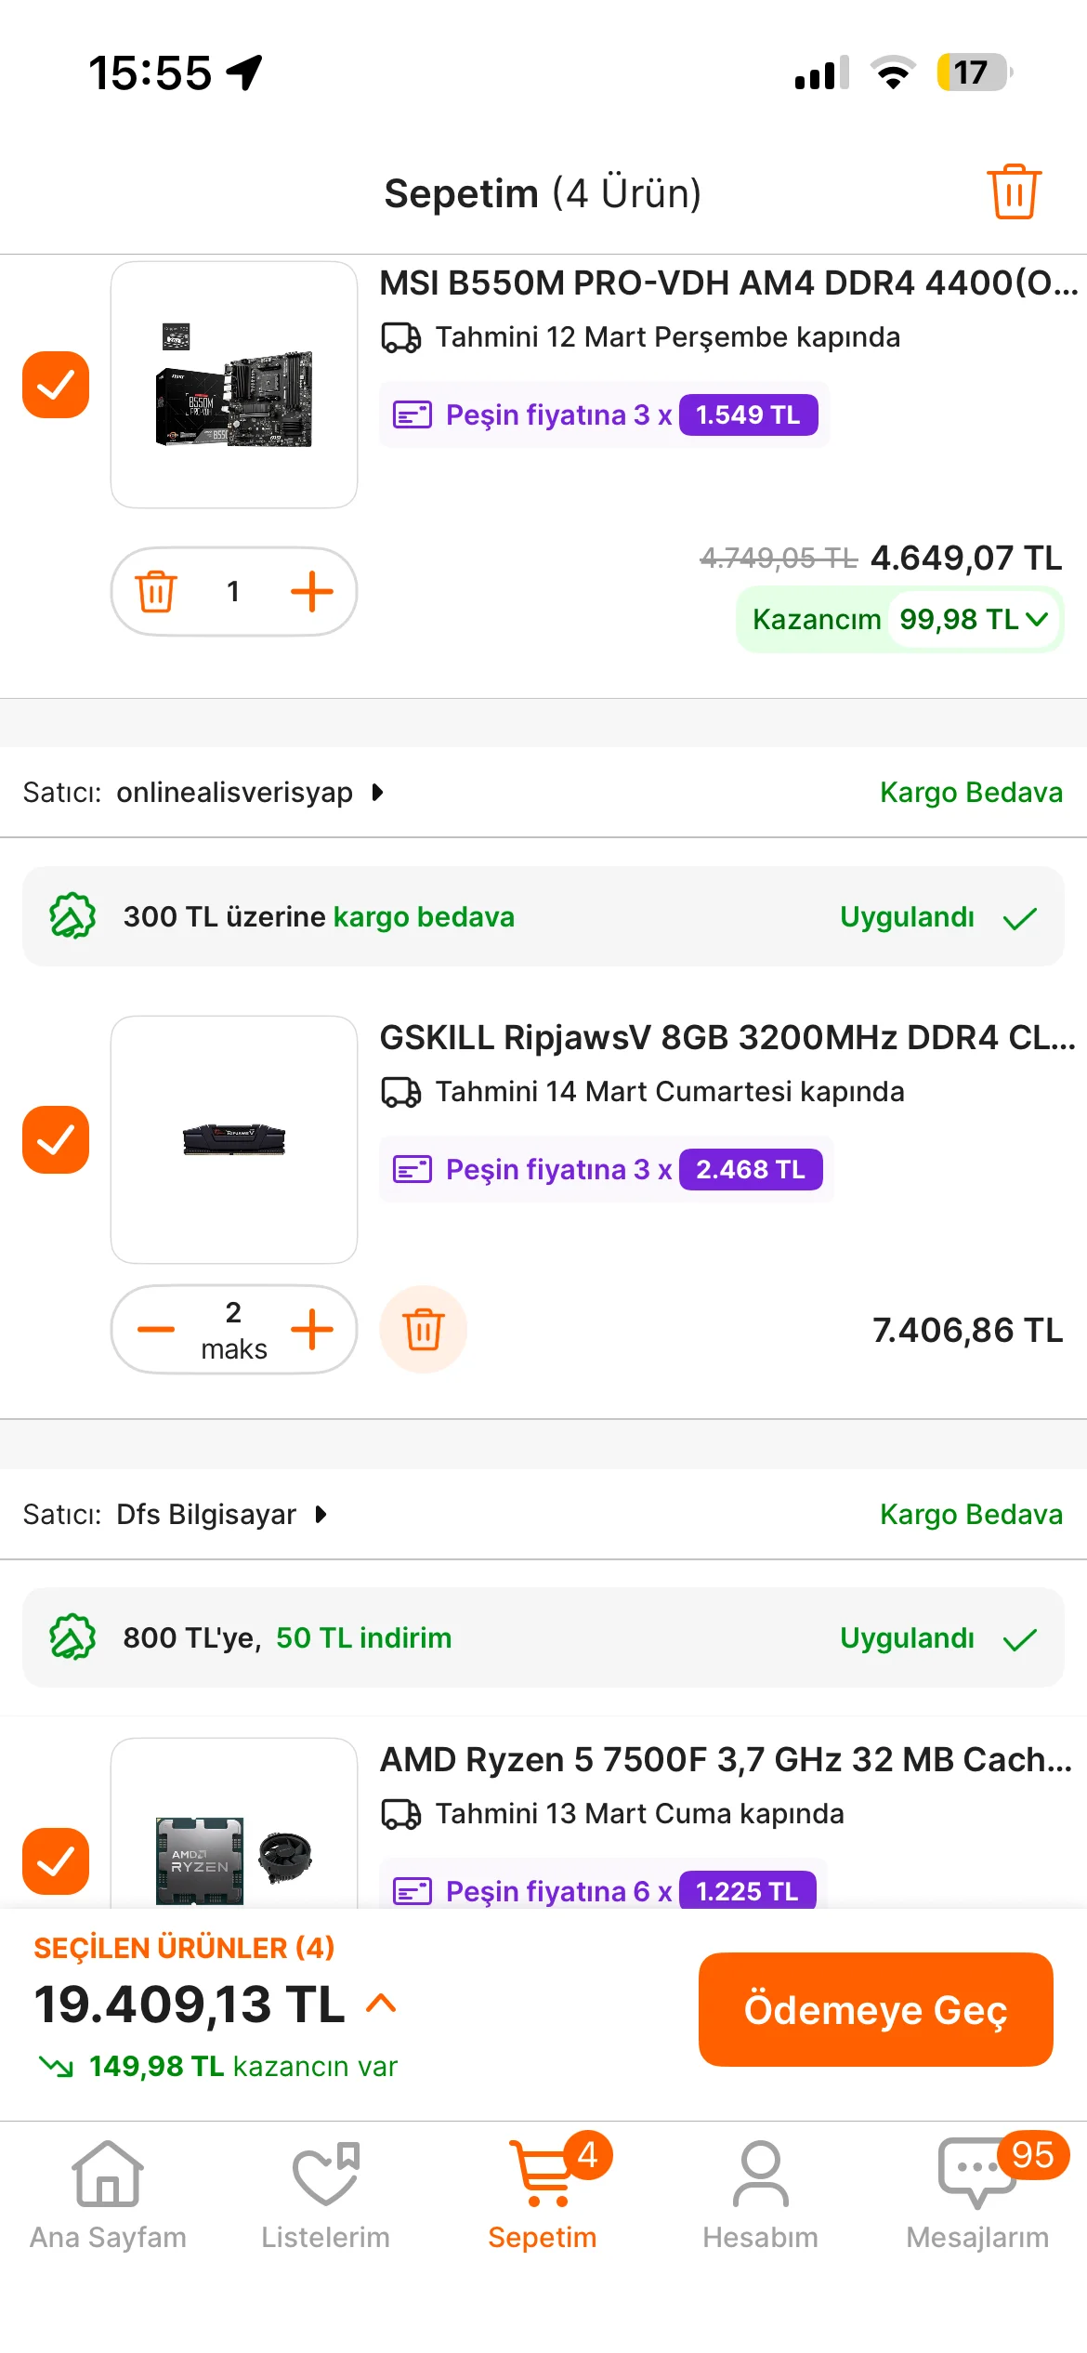Expand the total price summary chevron
Image resolution: width=1087 pixels, height=2353 pixels.
pyautogui.click(x=382, y=2003)
